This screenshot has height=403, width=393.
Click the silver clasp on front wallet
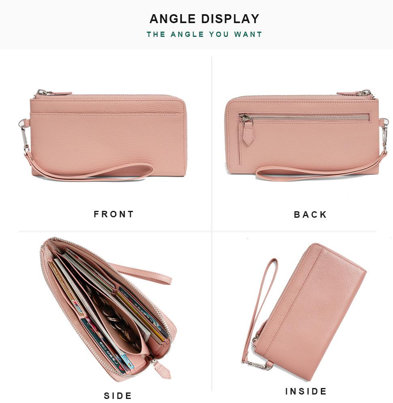(x=25, y=135)
